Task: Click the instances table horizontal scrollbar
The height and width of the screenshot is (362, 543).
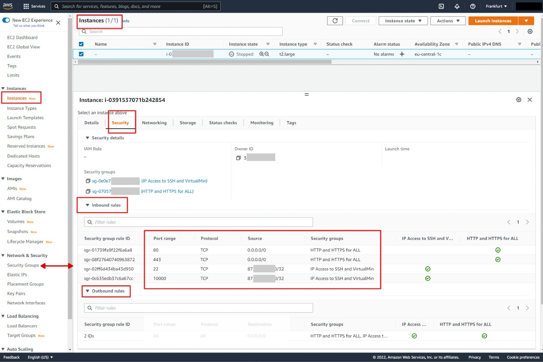Action: 205,62
